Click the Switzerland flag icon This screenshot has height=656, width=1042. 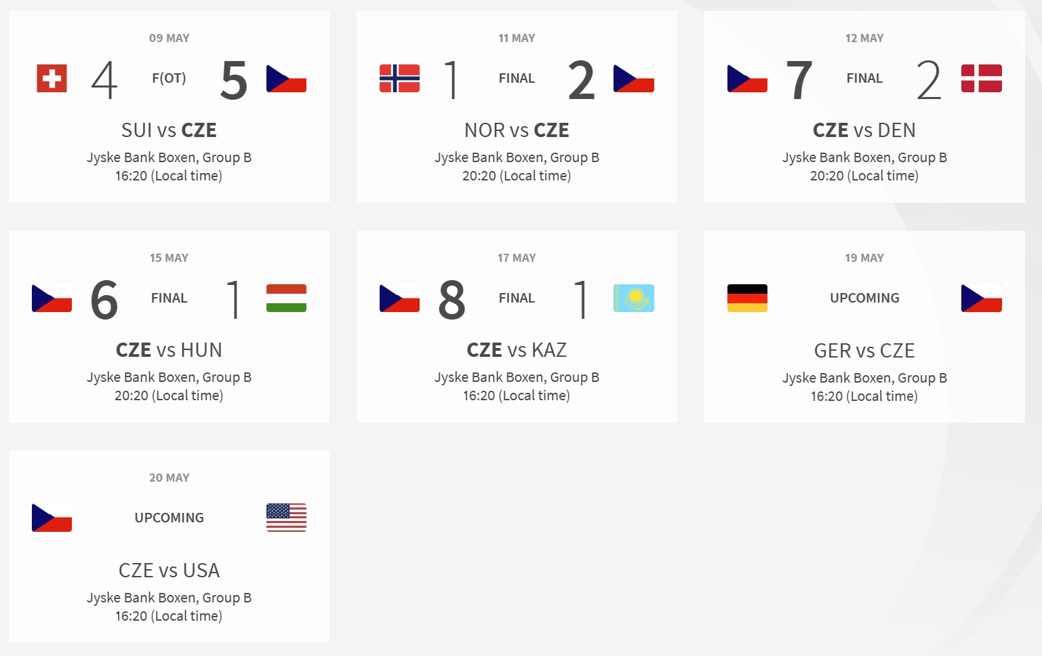tap(52, 79)
